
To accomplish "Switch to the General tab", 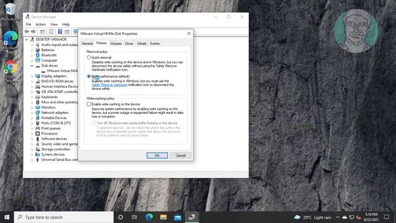I will pos(87,43).
